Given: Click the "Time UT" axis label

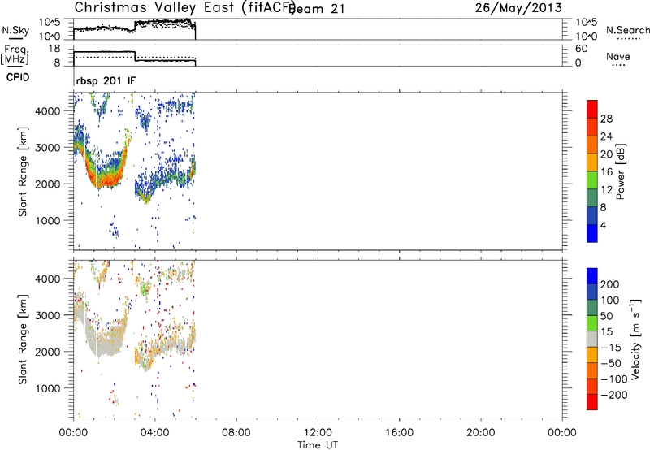Looking at the screenshot, I should click(318, 445).
